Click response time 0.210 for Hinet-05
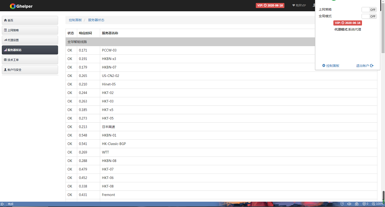Screen dimensions: 385x207 click(x=83, y=84)
